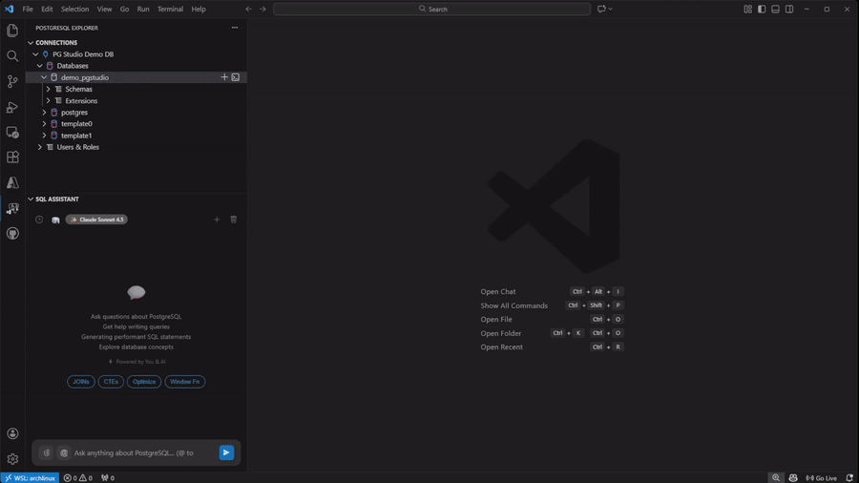Open the Edit menu
Viewport: 859px width, 483px height.
(47, 9)
